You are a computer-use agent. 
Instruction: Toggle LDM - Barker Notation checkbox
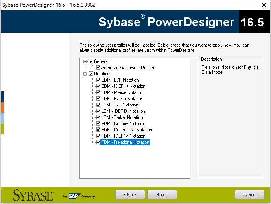click(x=99, y=117)
